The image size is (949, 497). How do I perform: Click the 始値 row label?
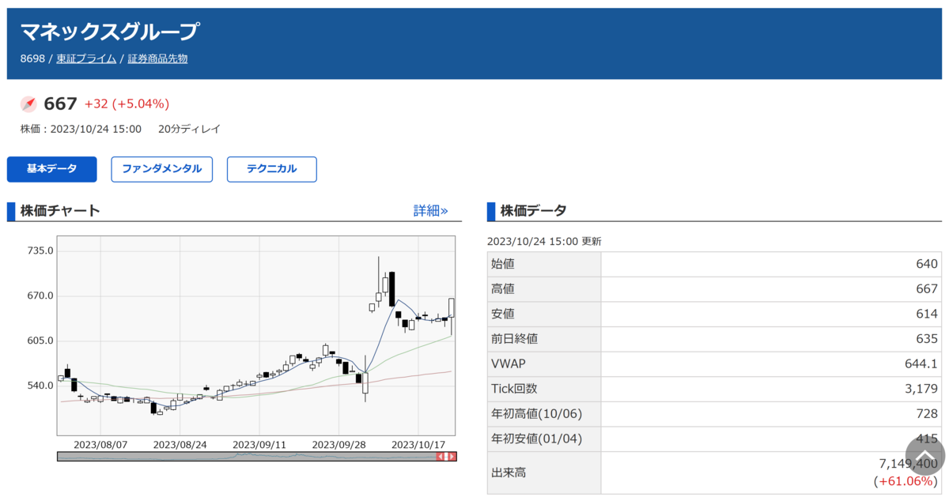tap(503, 264)
